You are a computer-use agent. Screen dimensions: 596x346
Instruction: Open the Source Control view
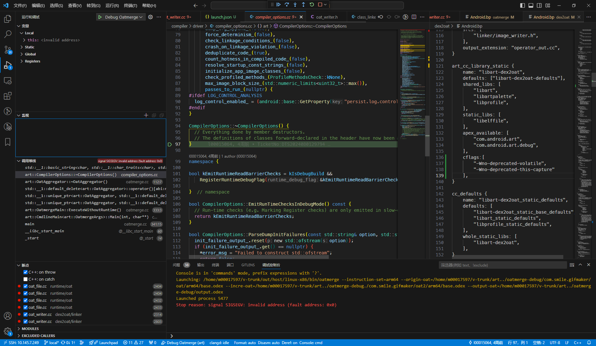pyautogui.click(x=8, y=50)
